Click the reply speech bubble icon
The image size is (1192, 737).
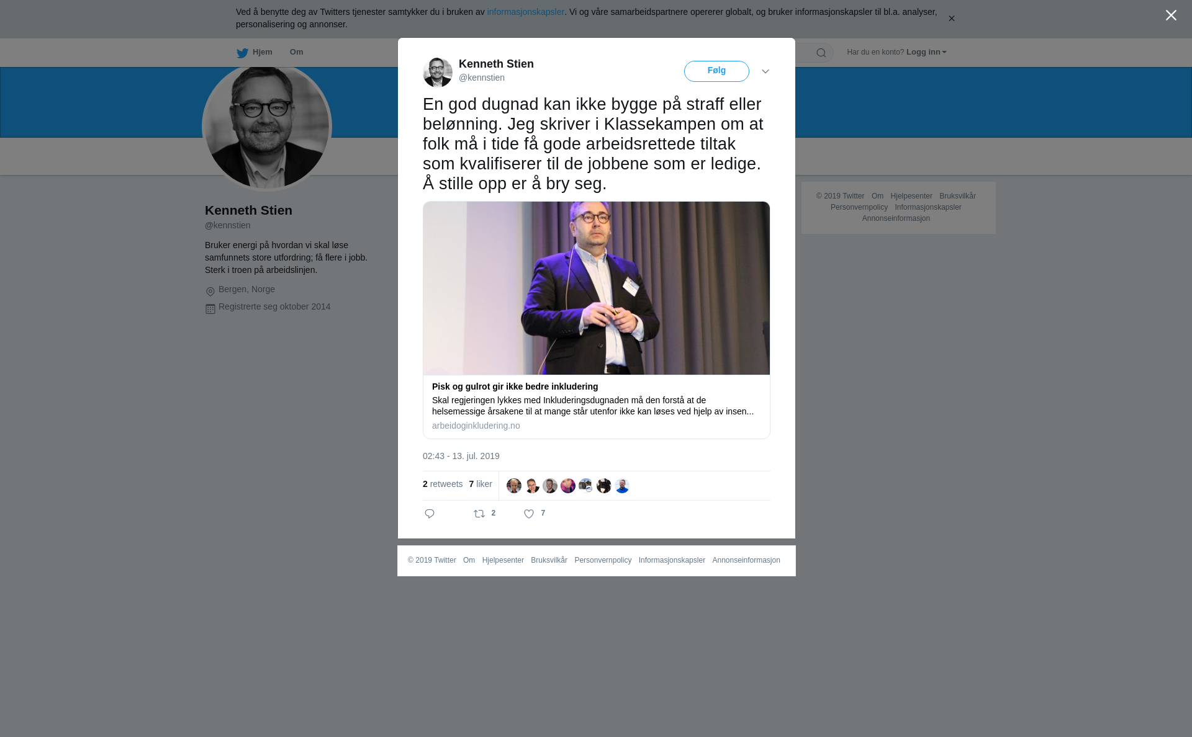point(430,514)
